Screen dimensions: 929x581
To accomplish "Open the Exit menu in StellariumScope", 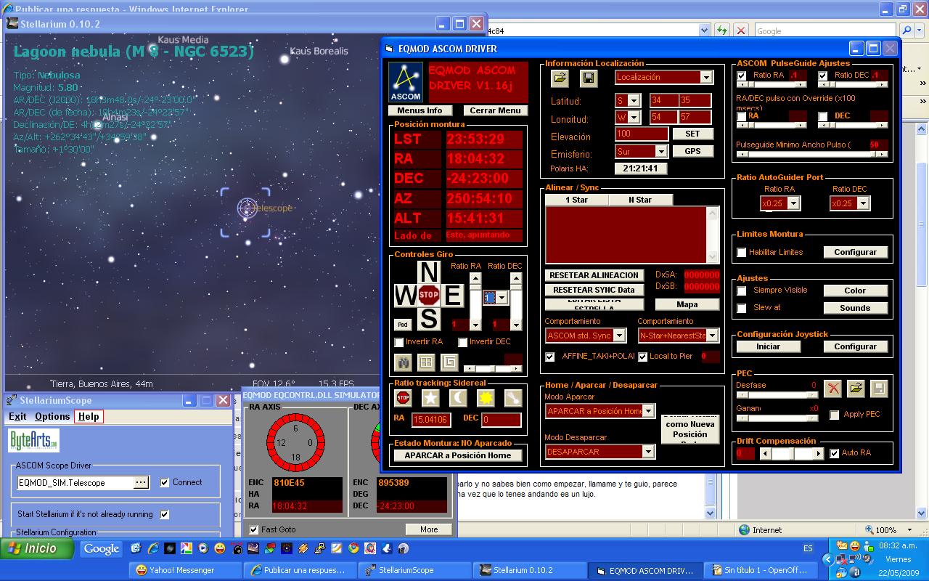I will tap(17, 416).
